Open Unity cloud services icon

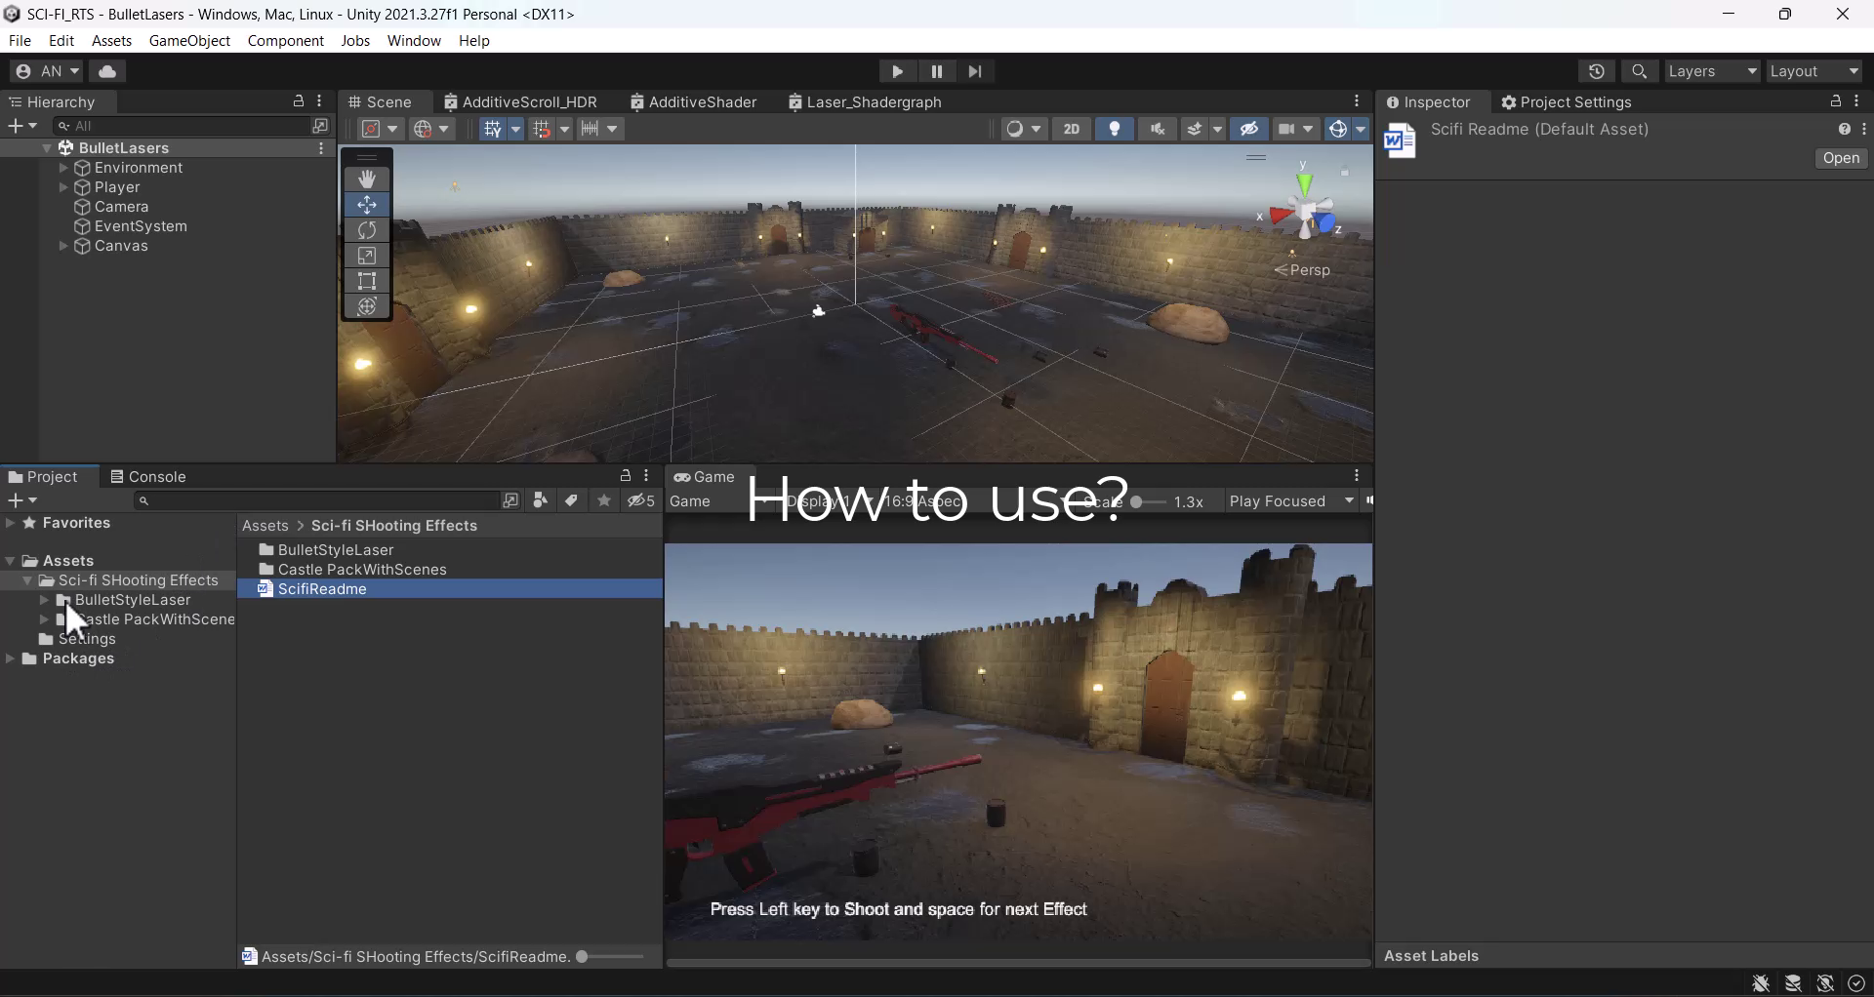(x=107, y=71)
